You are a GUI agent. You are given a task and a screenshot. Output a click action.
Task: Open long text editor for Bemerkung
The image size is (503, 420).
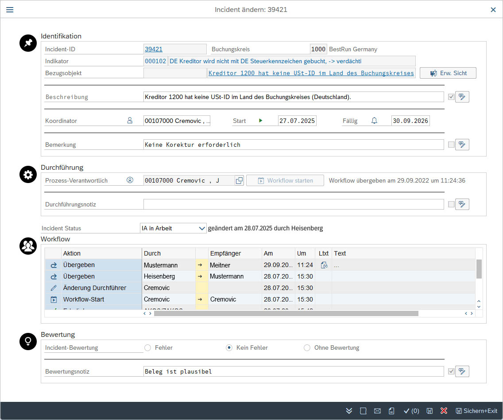[x=462, y=145]
